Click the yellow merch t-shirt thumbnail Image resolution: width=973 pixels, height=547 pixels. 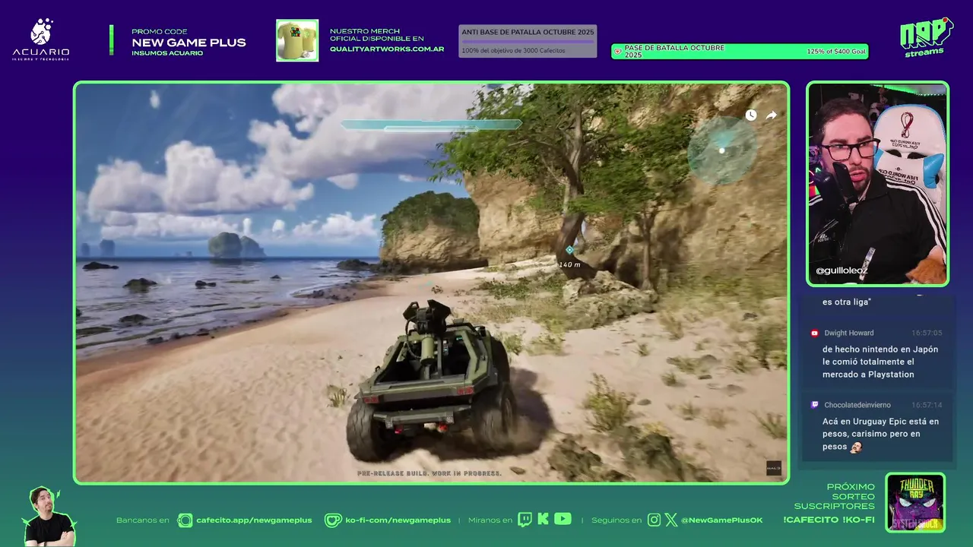297,40
